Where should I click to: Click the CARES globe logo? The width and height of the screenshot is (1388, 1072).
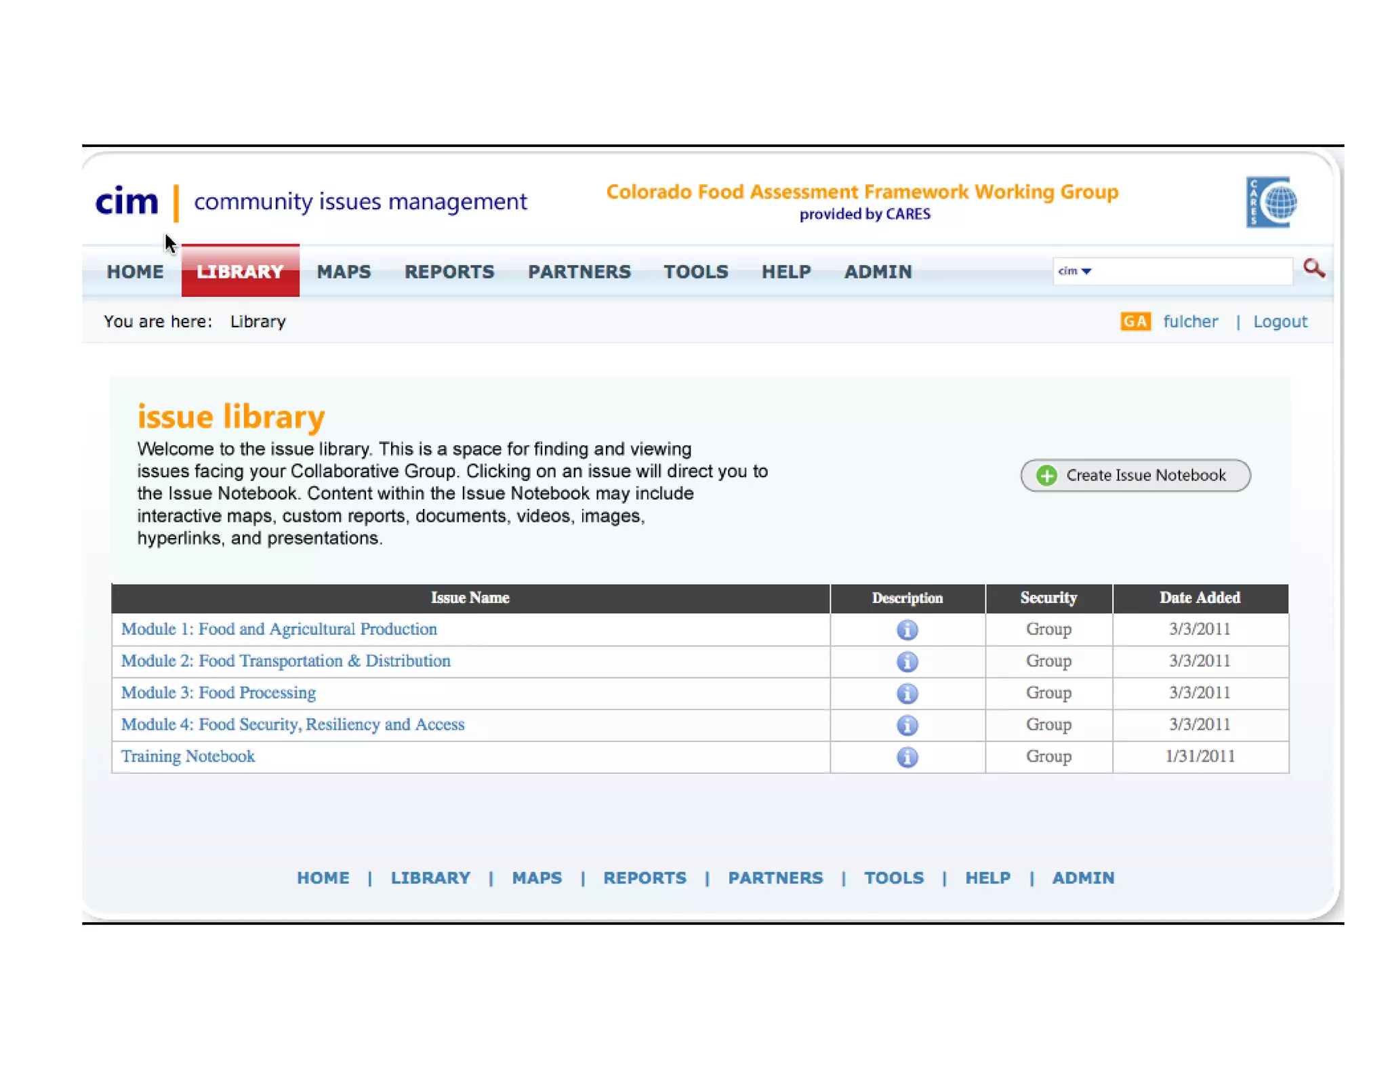(x=1271, y=202)
